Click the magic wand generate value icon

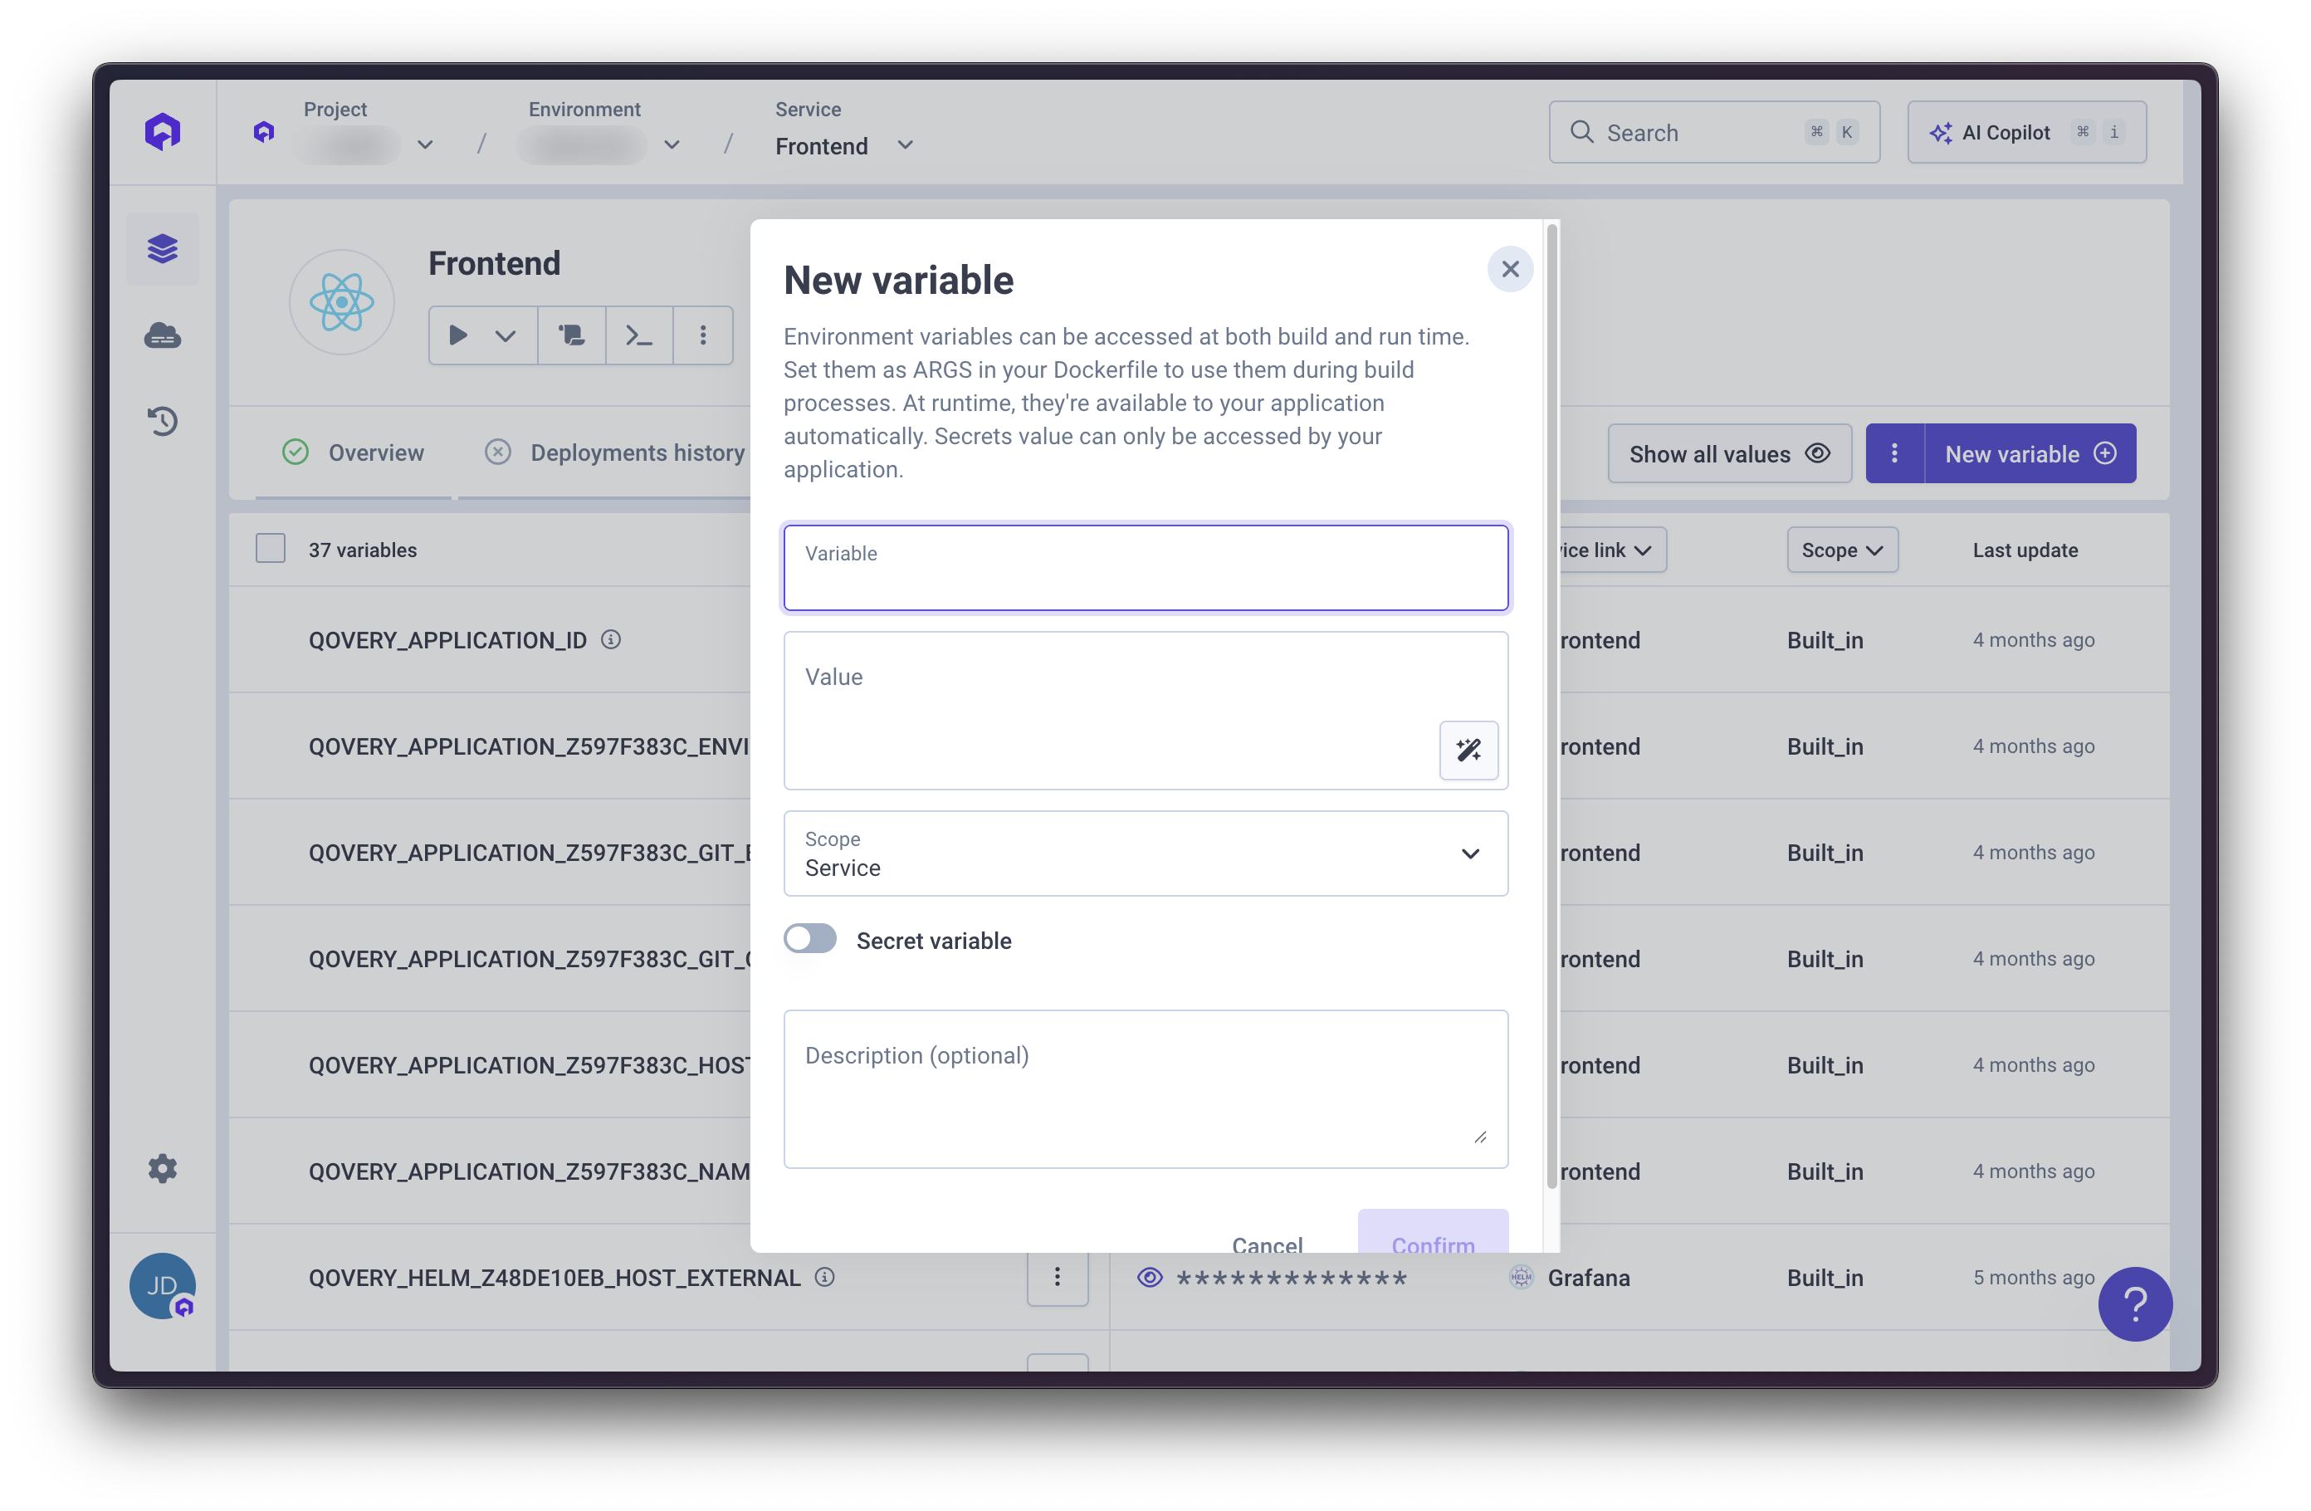coord(1468,750)
